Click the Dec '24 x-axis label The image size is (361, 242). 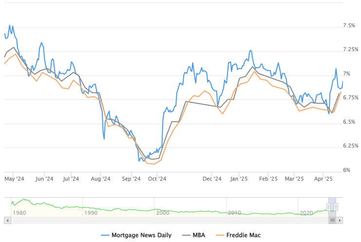pyautogui.click(x=212, y=179)
